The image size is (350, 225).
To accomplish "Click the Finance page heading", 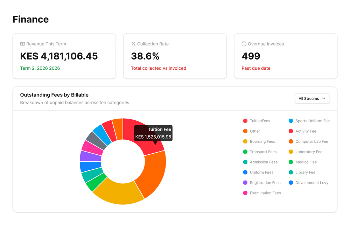I will click(30, 19).
